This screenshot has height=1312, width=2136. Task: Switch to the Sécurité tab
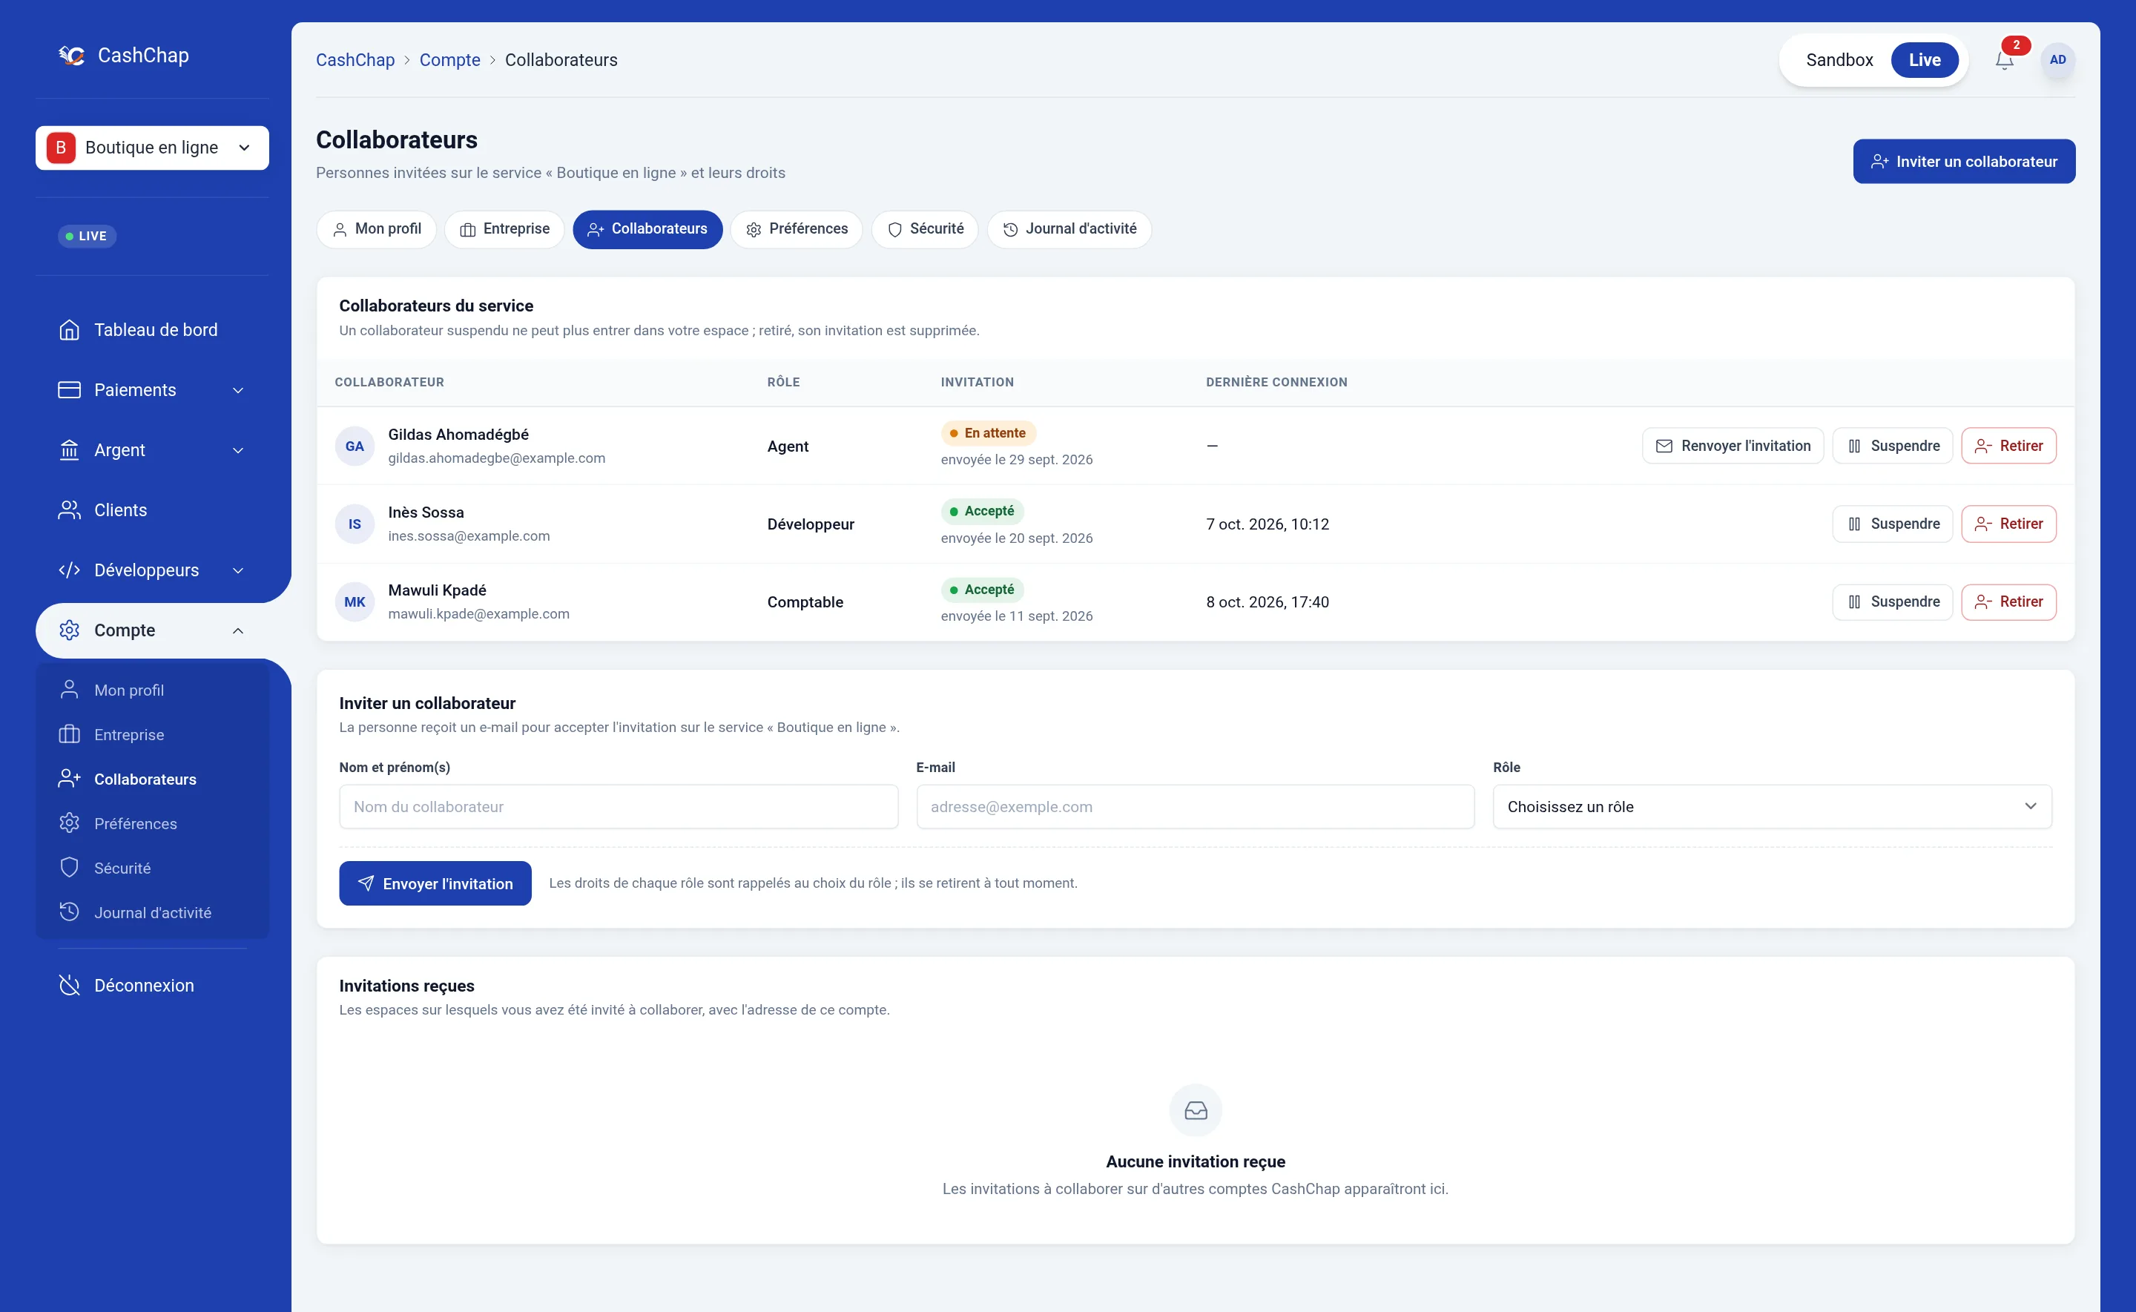925,229
